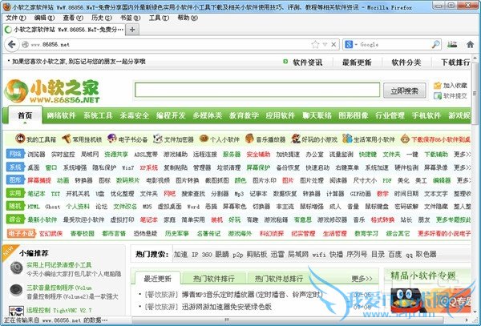
Task: Select 网络软件 navigation item
Action: tap(61, 115)
